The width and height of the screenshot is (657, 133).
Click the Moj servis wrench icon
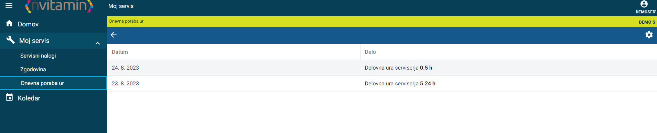[10, 40]
